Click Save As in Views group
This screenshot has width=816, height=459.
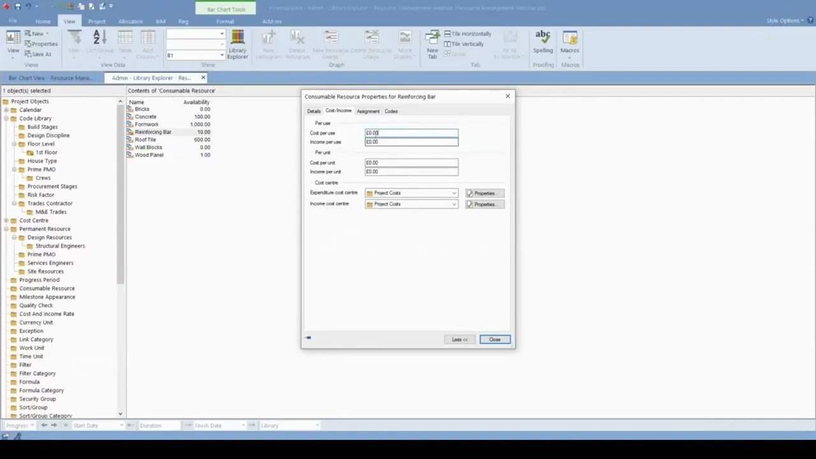point(38,54)
